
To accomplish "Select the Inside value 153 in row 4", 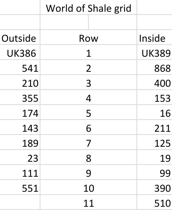I will [154, 97].
